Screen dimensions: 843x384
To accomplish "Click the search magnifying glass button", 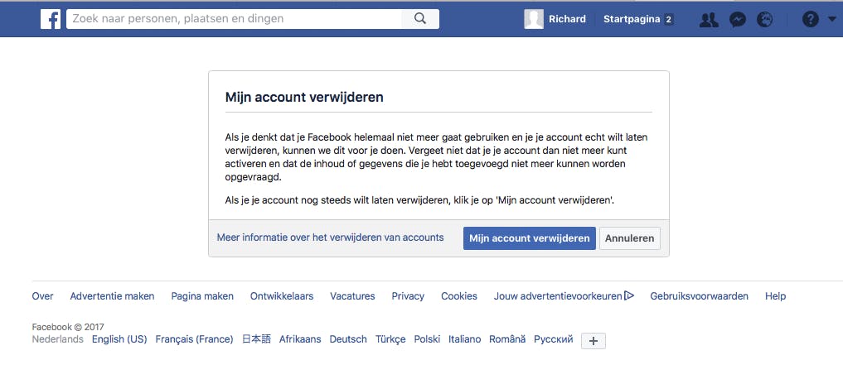I will 419,19.
